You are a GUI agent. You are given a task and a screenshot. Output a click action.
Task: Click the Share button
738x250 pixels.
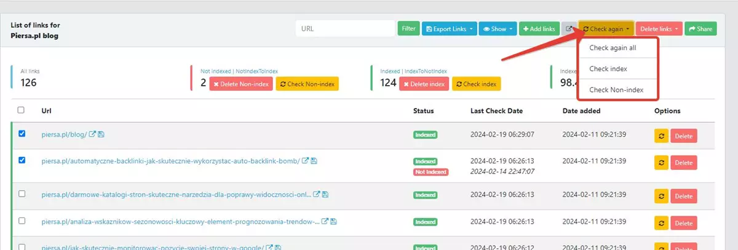[700, 29]
